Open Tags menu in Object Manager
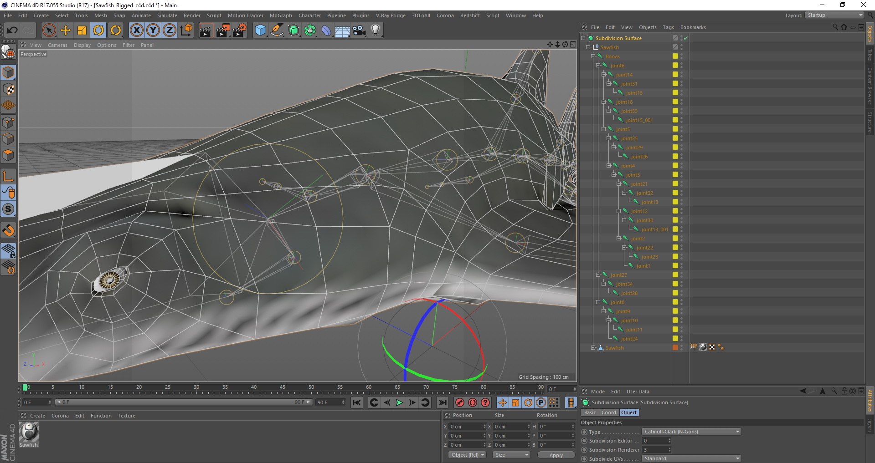Image resolution: width=875 pixels, height=463 pixels. tap(668, 27)
